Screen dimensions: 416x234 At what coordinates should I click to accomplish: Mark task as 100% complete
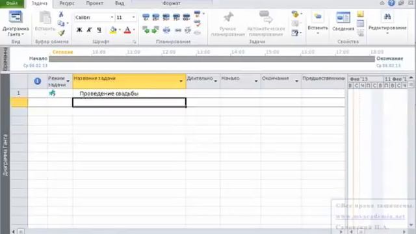(187, 18)
